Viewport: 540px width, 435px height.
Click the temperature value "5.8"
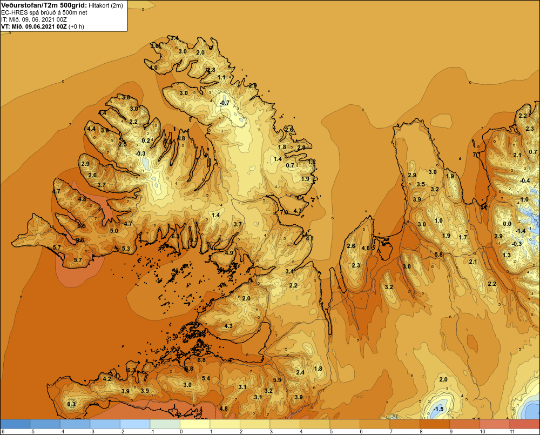[x=438, y=255]
